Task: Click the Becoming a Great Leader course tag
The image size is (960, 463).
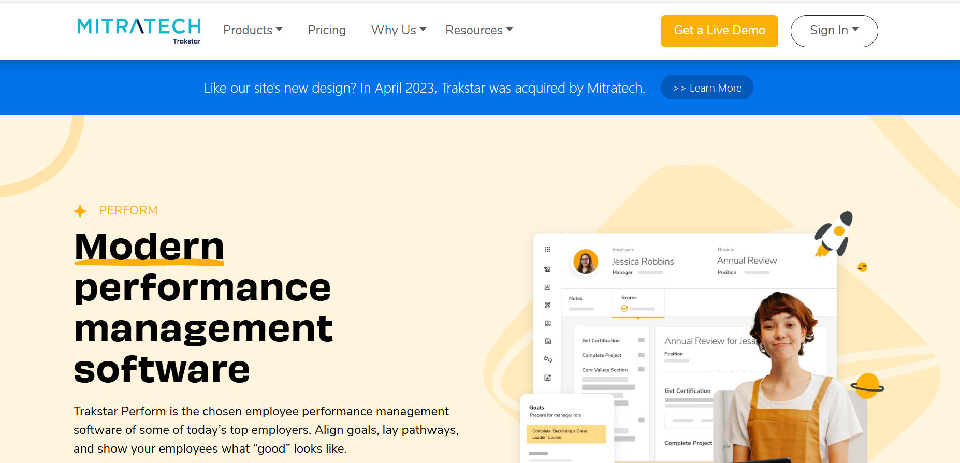Action: tap(566, 435)
